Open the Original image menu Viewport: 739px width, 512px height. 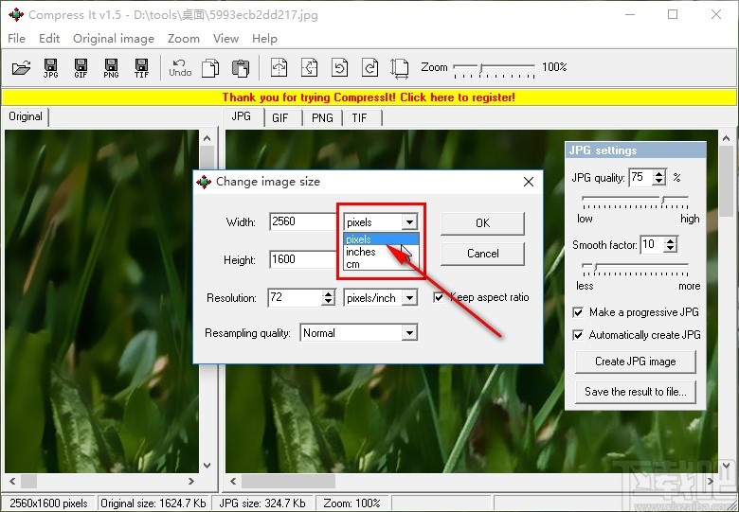tap(114, 39)
